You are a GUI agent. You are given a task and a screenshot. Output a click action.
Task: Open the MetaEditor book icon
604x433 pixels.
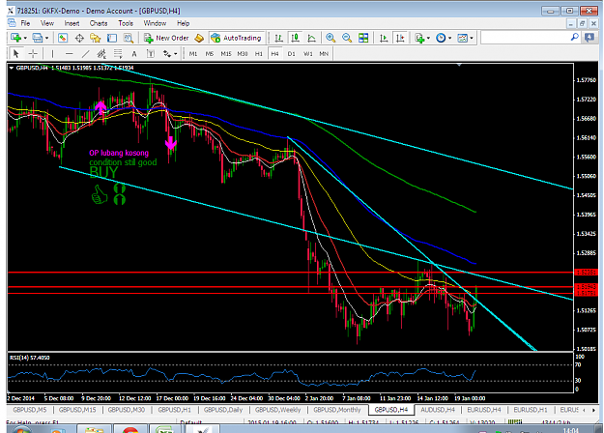tap(199, 38)
